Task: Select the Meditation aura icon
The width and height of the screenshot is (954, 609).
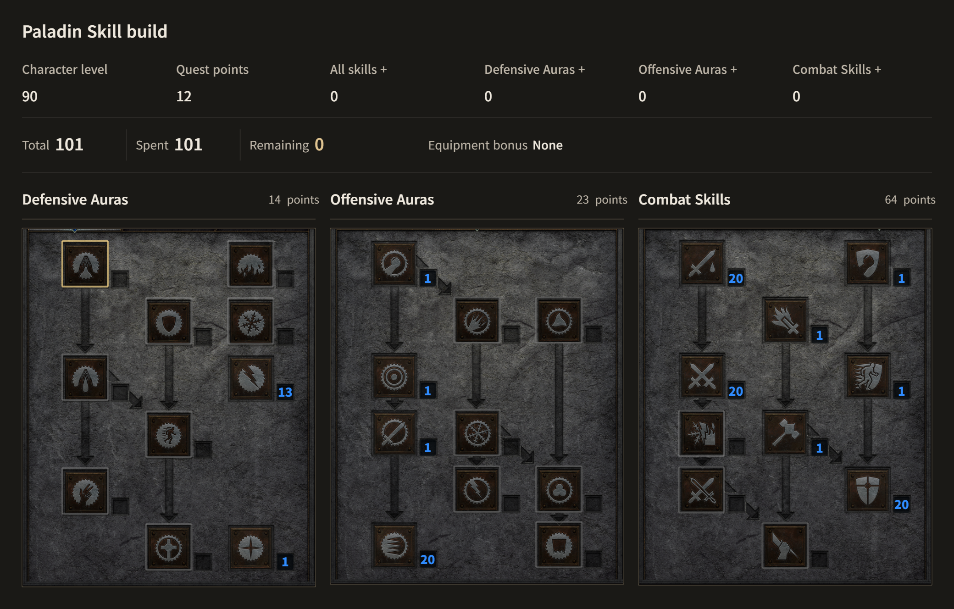Action: pos(85,491)
